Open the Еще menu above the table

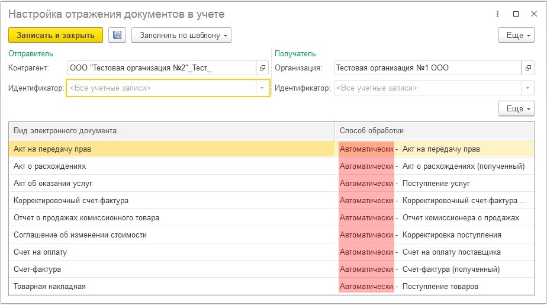click(516, 109)
